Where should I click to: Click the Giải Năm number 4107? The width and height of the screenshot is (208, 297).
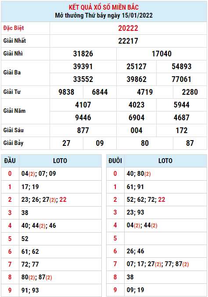point(83,105)
